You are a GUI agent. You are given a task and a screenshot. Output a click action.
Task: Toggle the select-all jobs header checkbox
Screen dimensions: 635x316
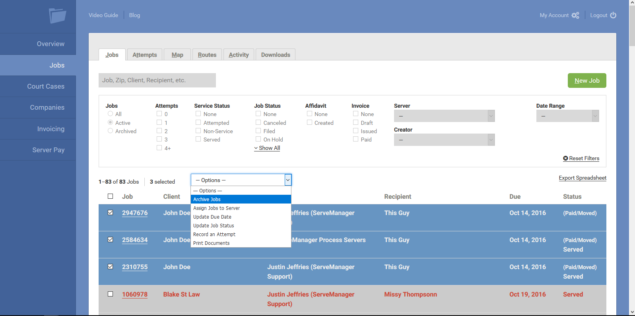point(111,196)
